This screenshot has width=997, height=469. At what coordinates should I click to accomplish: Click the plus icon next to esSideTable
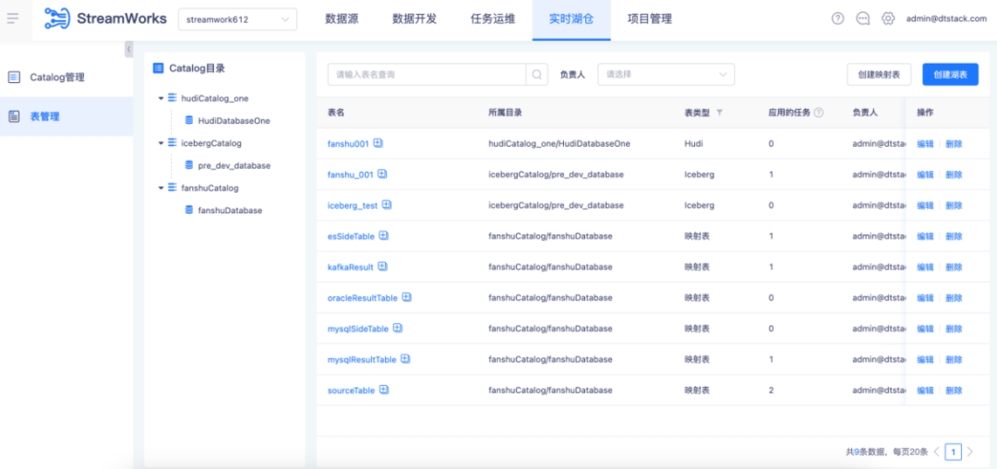click(x=383, y=235)
